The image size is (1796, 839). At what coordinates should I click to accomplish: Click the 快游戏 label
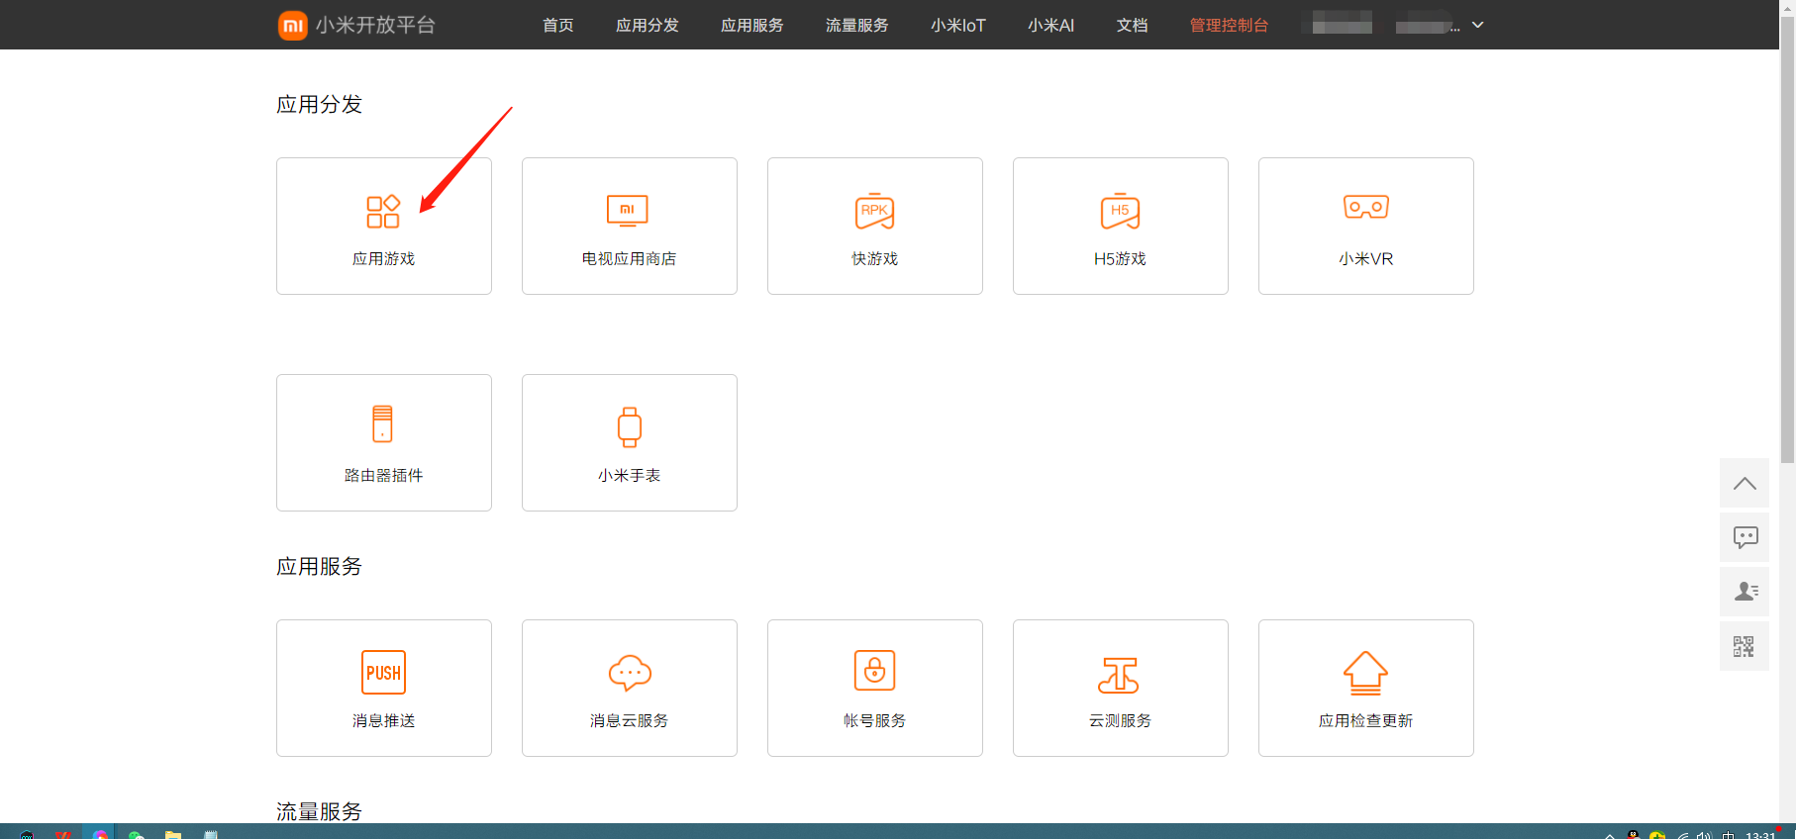click(x=874, y=258)
